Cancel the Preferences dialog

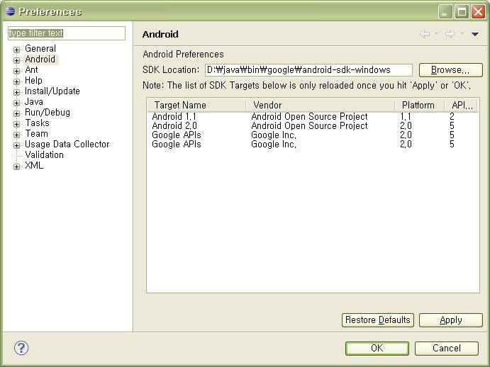(x=447, y=348)
